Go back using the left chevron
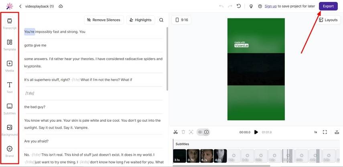Screen dimensions: 343x167 pos(20,6)
